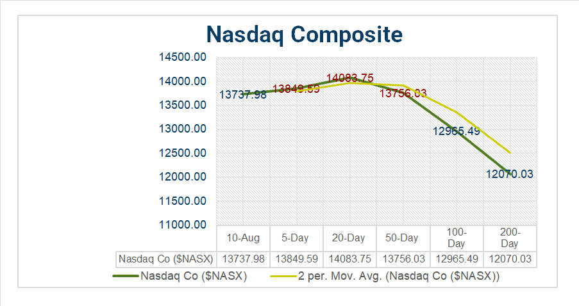Click the 12965.49 data label on the line
The image size is (579, 306).
coord(457,131)
